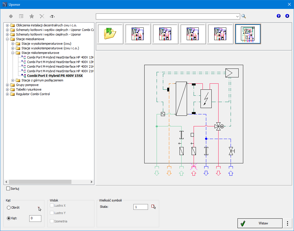Click the blue arrow icon at top right
The image size is (294, 231).
click(287, 16)
